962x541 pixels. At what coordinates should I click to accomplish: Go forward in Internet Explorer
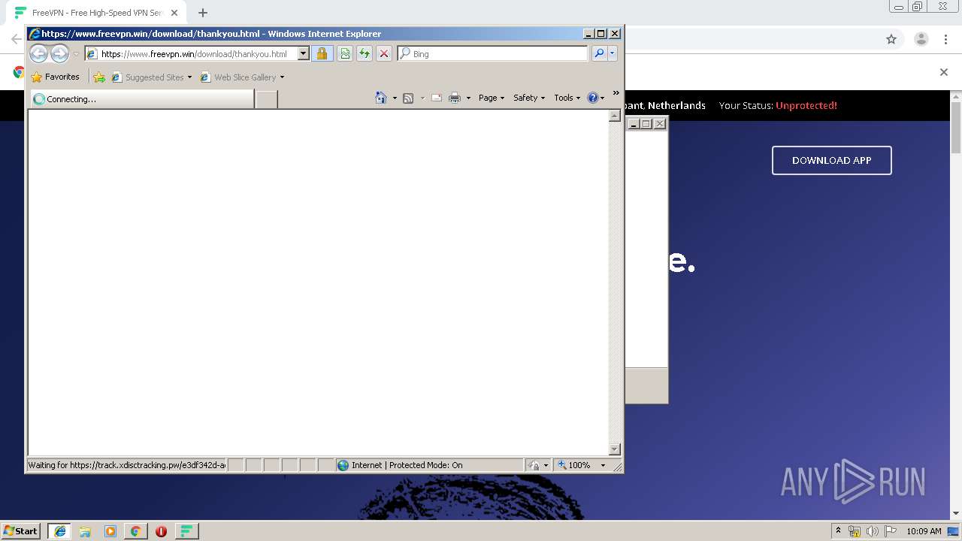click(x=59, y=53)
